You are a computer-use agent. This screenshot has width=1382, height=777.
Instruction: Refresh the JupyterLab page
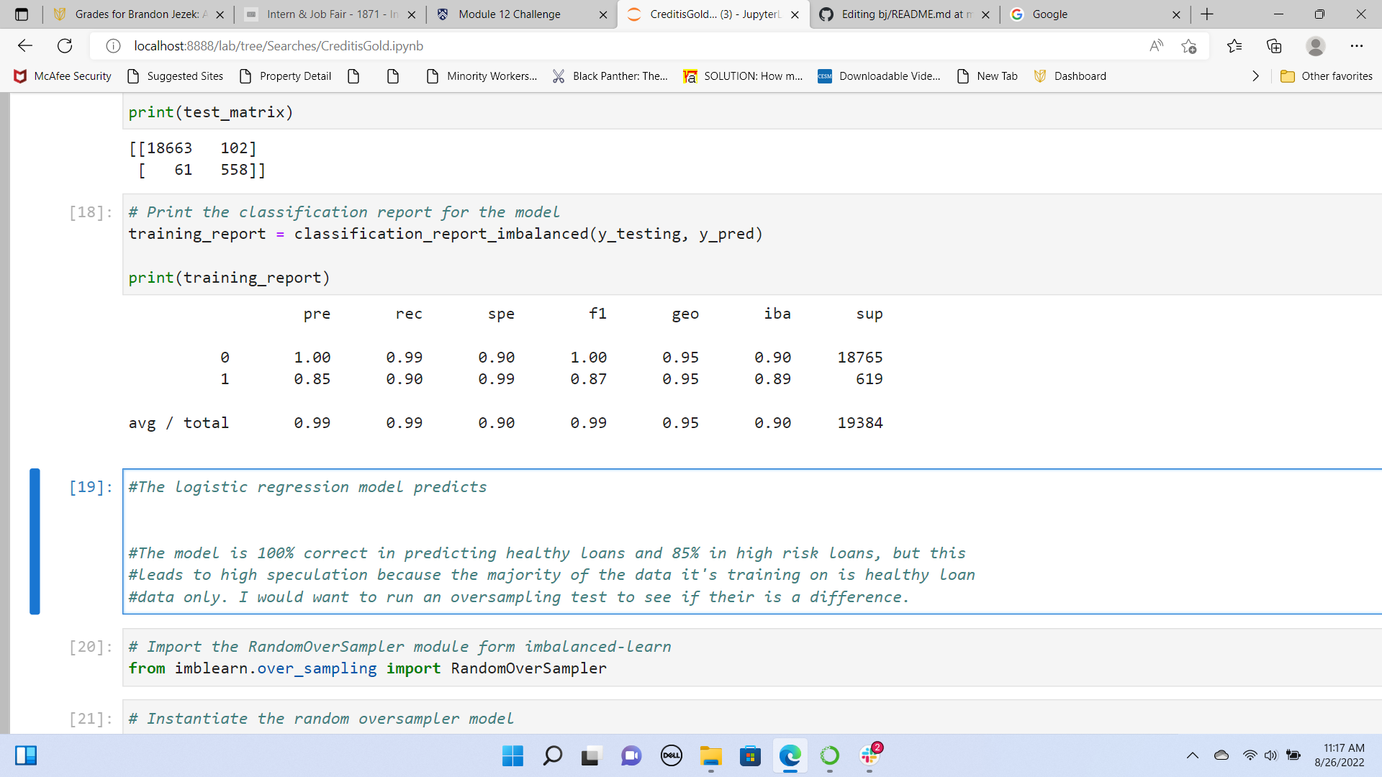point(65,46)
